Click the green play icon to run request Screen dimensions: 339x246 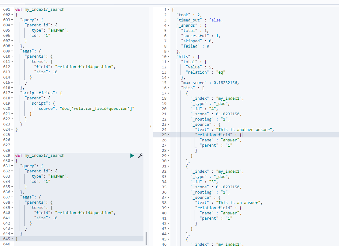132,156
